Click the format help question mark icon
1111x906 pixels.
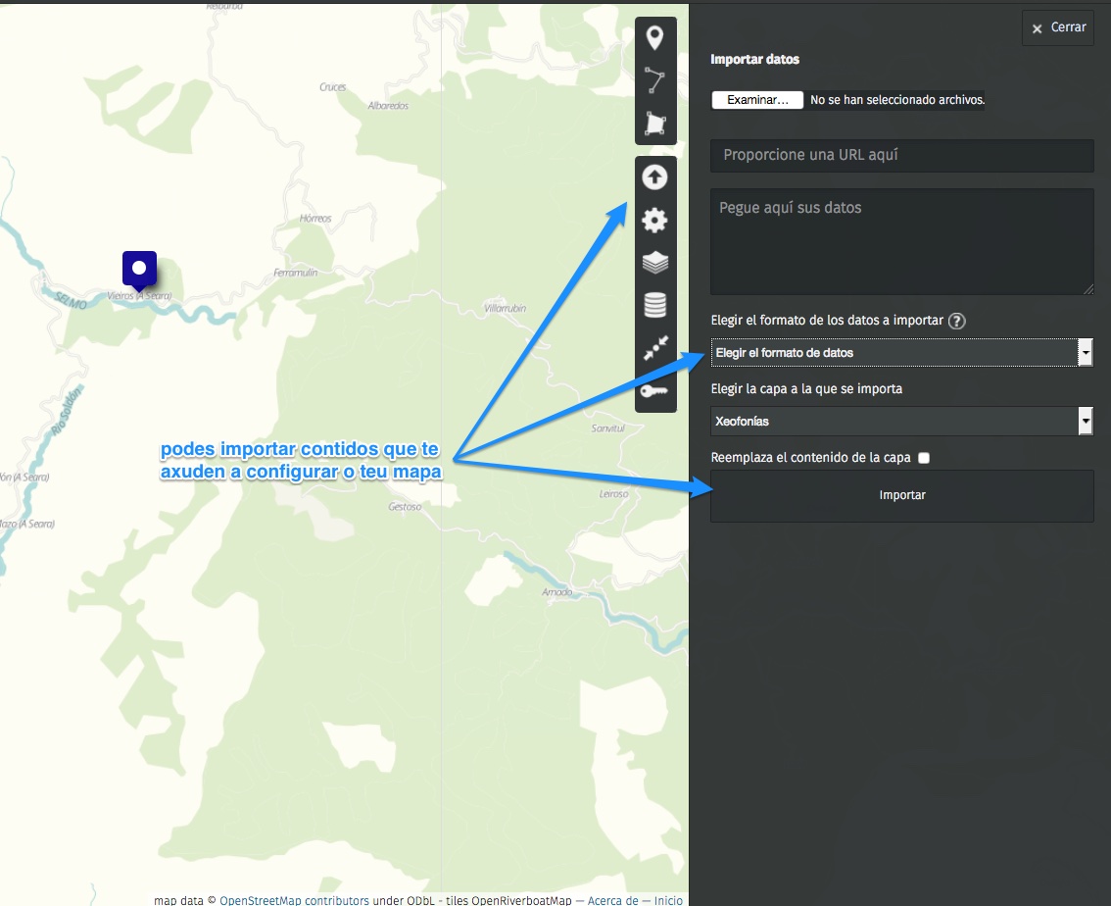click(x=957, y=321)
